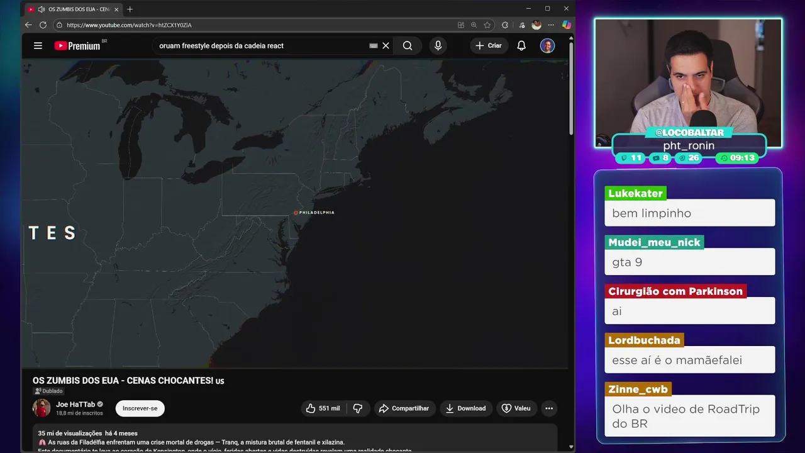Send a Valeu super thanks
The height and width of the screenshot is (453, 805).
click(x=516, y=408)
